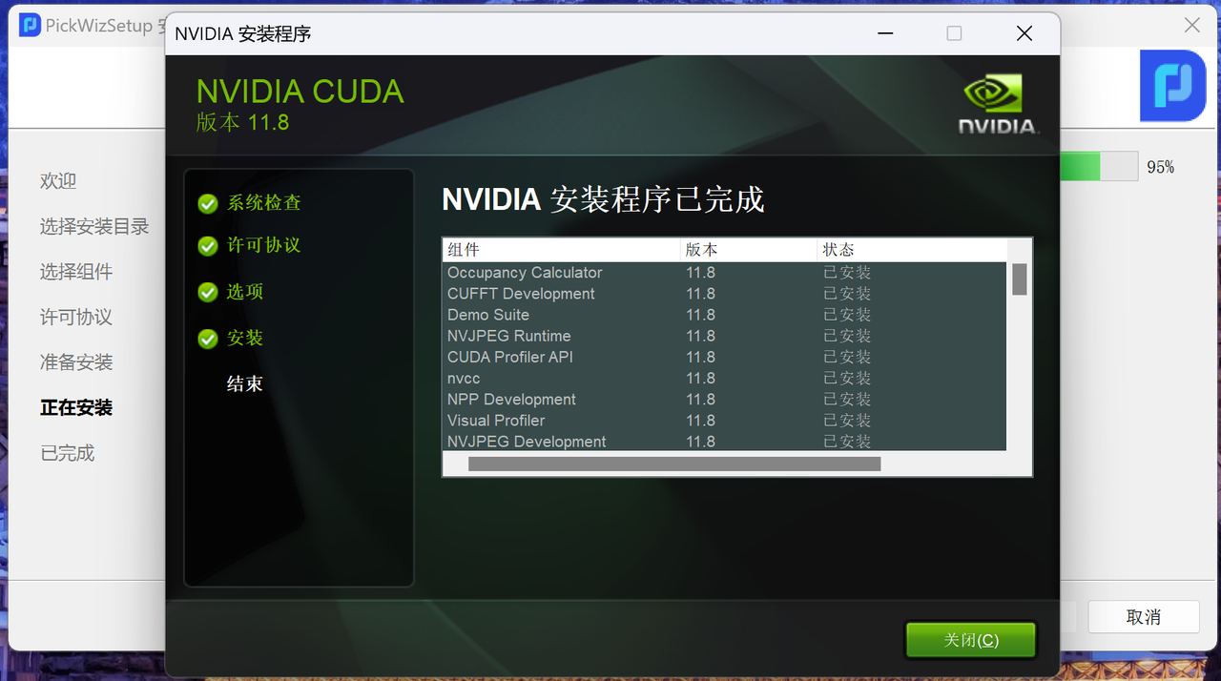Screen dimensions: 1221x681
Task: Click the green checkmark beside 许可协议
Action: [207, 246]
